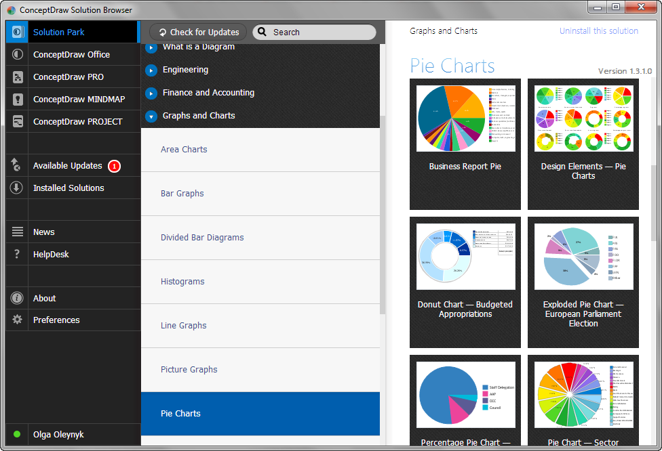Select ConceptDraw MINDMAP in the sidebar
The image size is (662, 451).
point(73,99)
